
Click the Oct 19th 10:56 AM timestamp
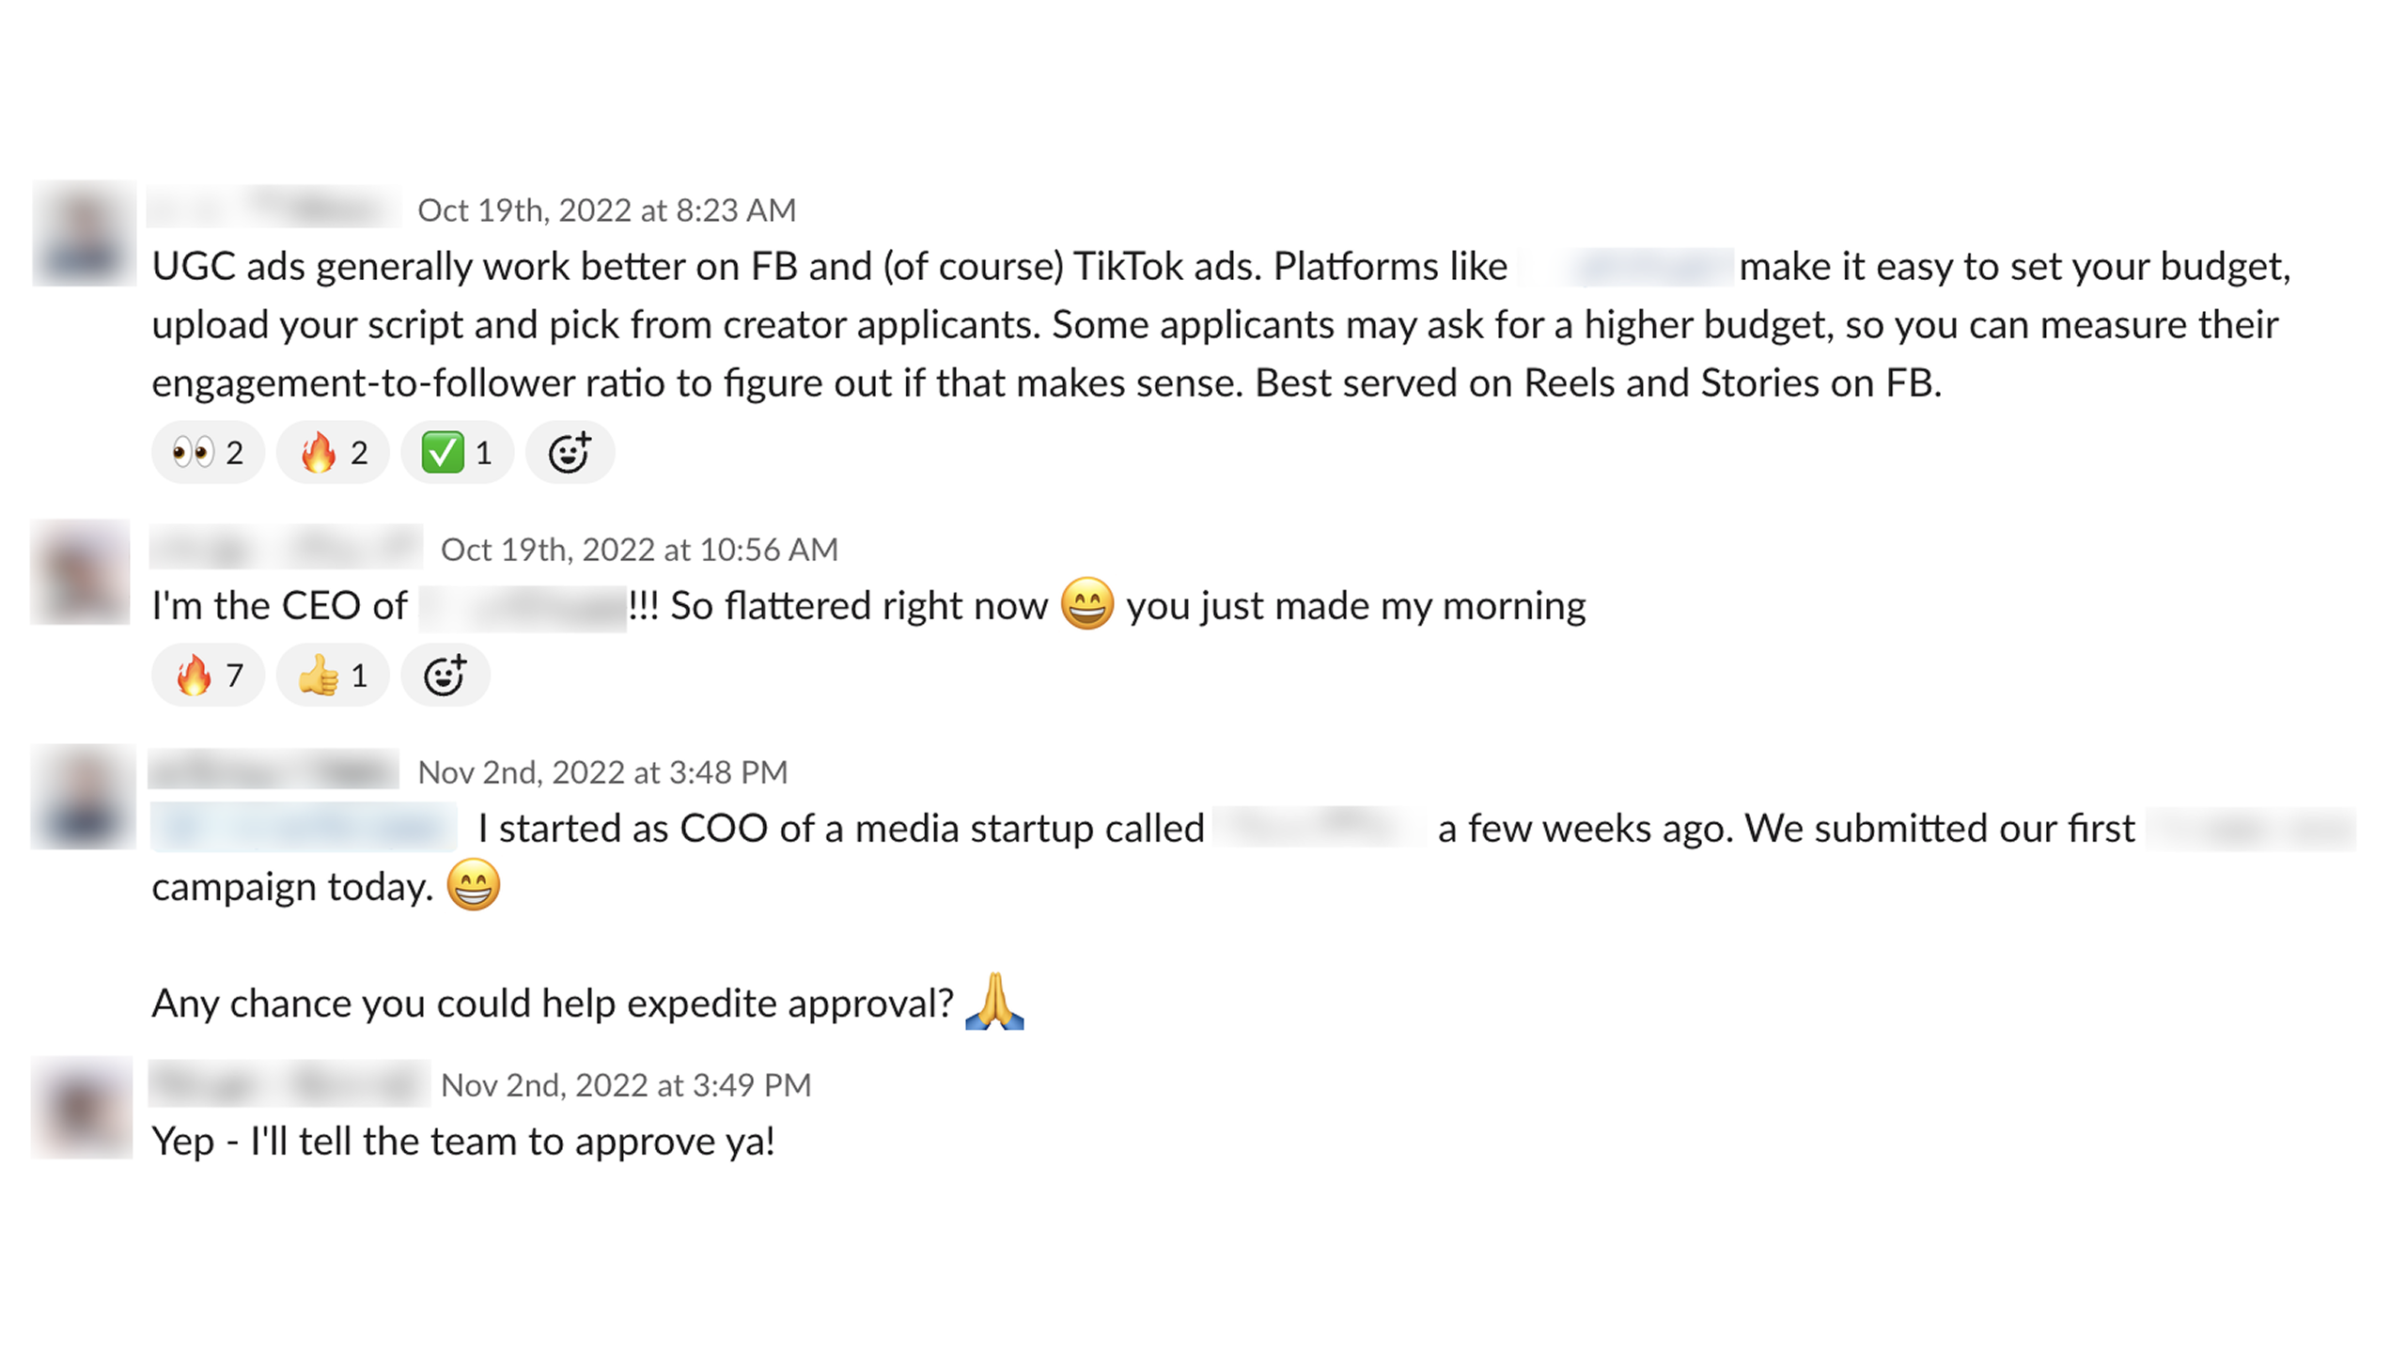(x=639, y=550)
